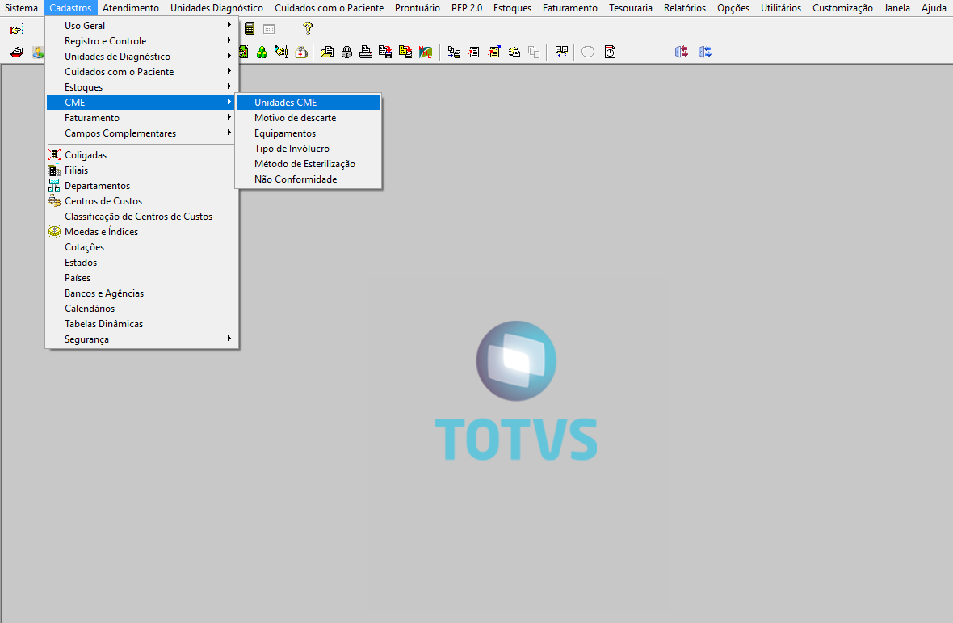953x623 pixels.
Task: Open Unidades Diagnóstico in menu bar
Action: [x=217, y=8]
